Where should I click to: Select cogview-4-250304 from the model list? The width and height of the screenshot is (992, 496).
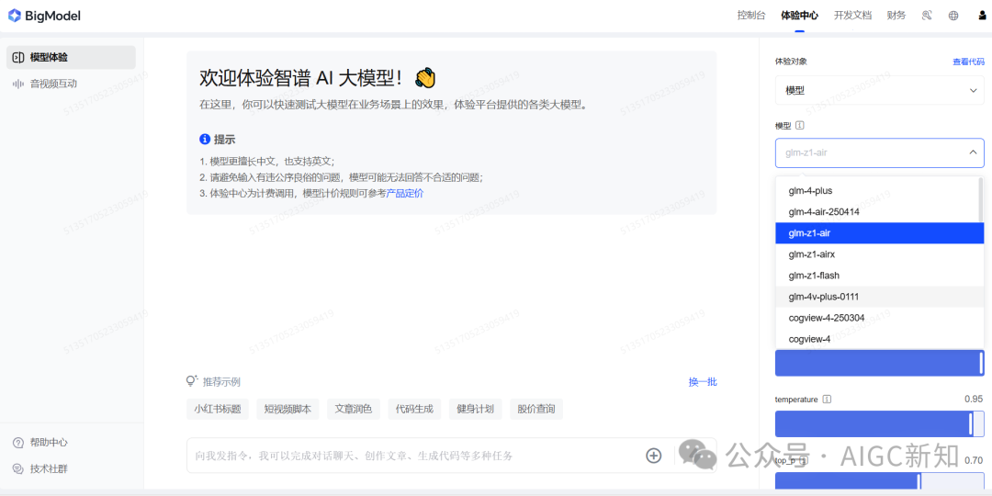[x=877, y=318]
